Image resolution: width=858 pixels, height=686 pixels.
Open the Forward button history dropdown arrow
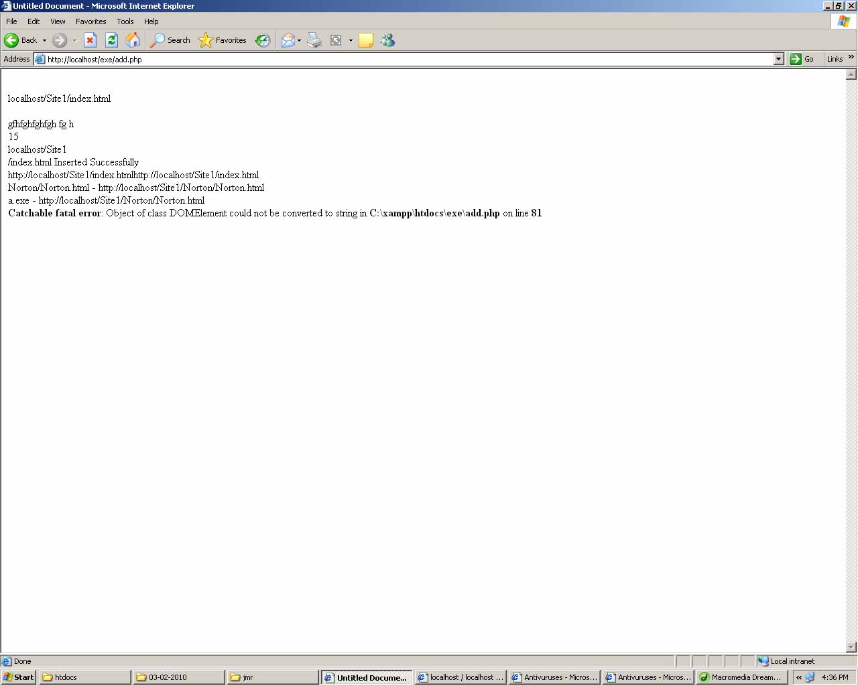pos(74,40)
